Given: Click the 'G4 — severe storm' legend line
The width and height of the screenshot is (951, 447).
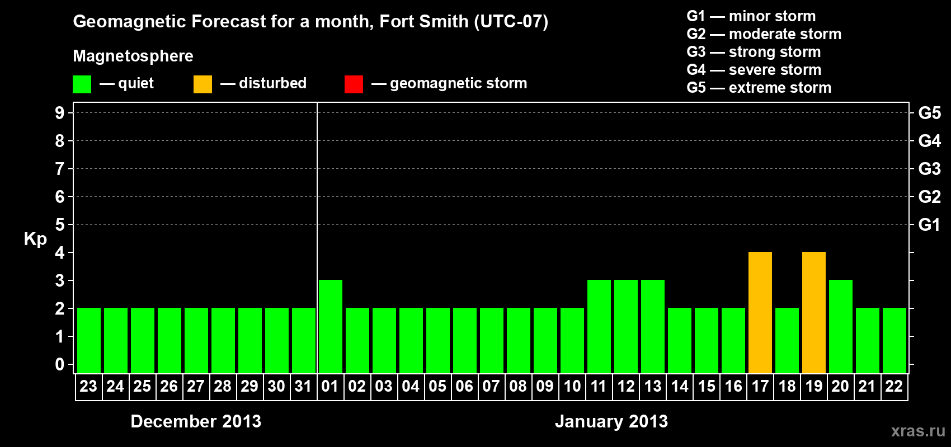Looking at the screenshot, I should click(754, 70).
